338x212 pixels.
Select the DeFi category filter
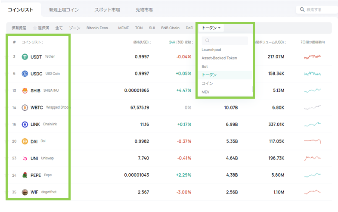pyautogui.click(x=189, y=28)
